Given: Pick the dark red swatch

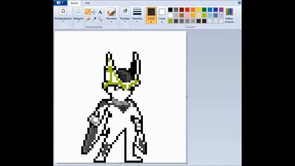Looking at the screenshot, I should [182, 10].
